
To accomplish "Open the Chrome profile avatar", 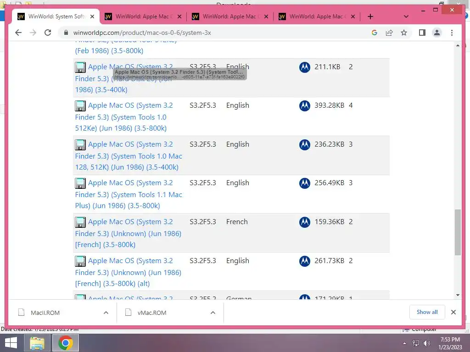I will pos(437,33).
